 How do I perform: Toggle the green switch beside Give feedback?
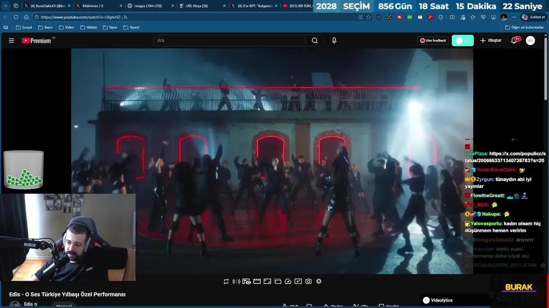(x=463, y=41)
